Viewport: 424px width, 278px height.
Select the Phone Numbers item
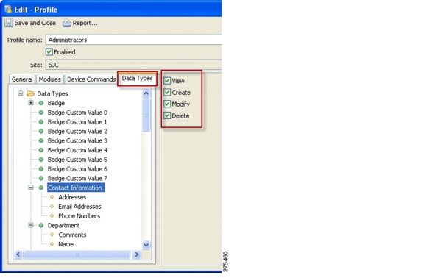click(x=79, y=216)
